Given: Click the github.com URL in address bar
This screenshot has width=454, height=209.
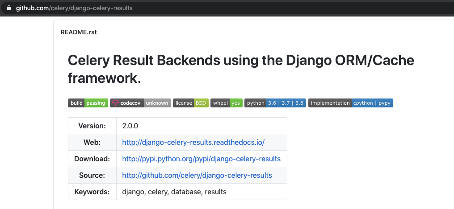Looking at the screenshot, I should (74, 8).
